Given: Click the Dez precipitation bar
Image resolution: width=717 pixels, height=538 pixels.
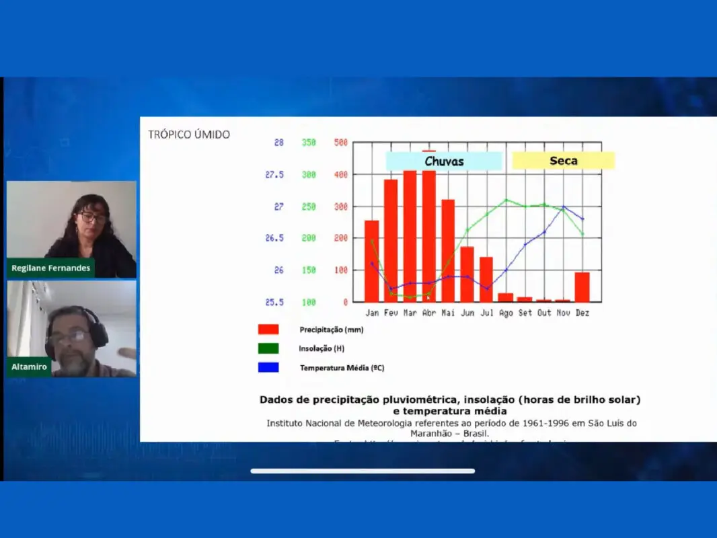Looking at the screenshot, I should 582,287.
